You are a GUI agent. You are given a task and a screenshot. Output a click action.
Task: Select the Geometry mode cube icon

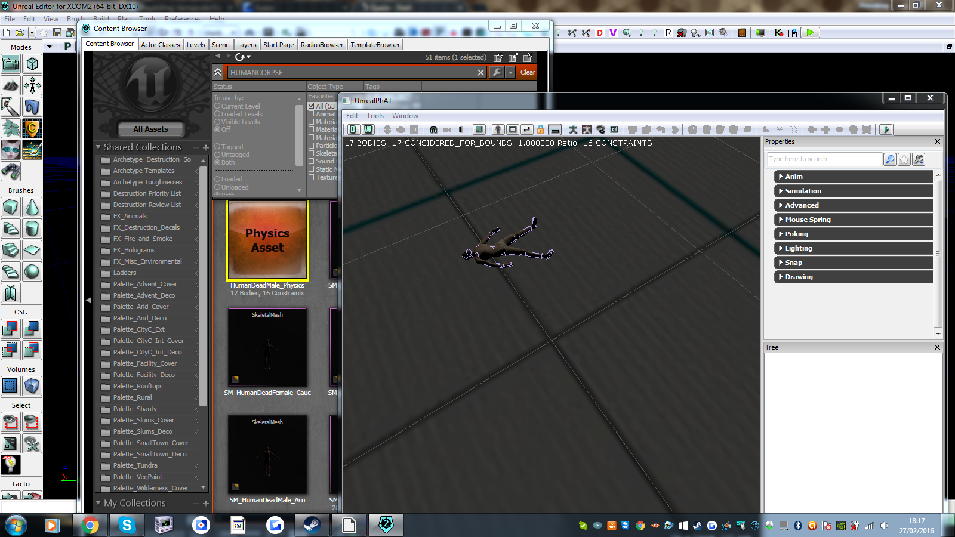32,64
